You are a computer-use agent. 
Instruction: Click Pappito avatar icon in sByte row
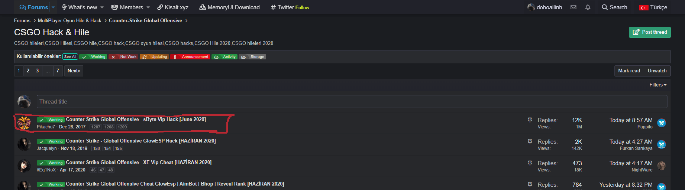(662, 123)
